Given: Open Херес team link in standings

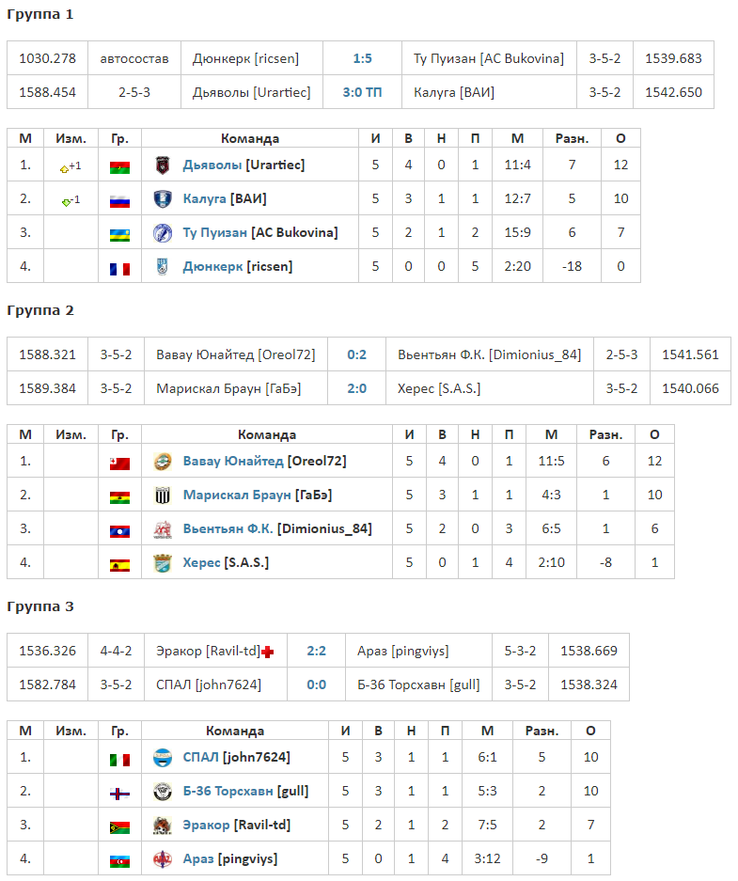Looking at the screenshot, I should pyautogui.click(x=201, y=562).
